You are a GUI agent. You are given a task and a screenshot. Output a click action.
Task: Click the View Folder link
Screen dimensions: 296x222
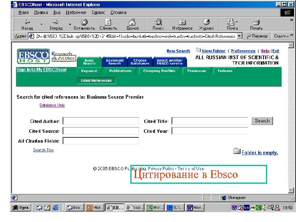pyautogui.click(x=213, y=51)
